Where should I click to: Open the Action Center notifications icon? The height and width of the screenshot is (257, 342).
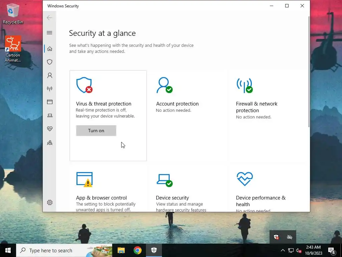click(332, 251)
